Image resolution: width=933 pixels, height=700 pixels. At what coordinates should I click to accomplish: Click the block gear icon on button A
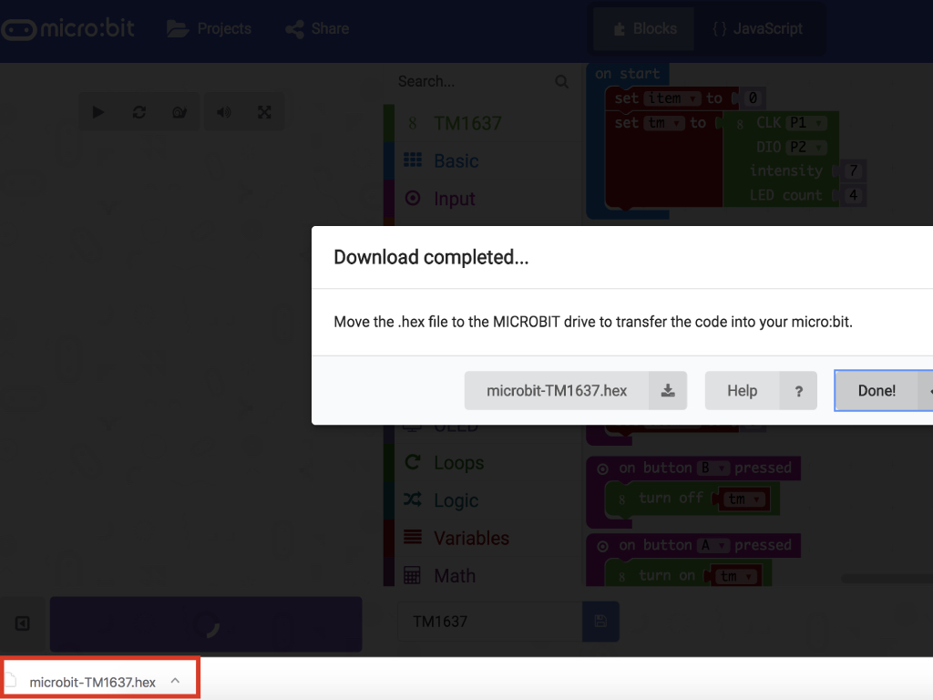(602, 547)
